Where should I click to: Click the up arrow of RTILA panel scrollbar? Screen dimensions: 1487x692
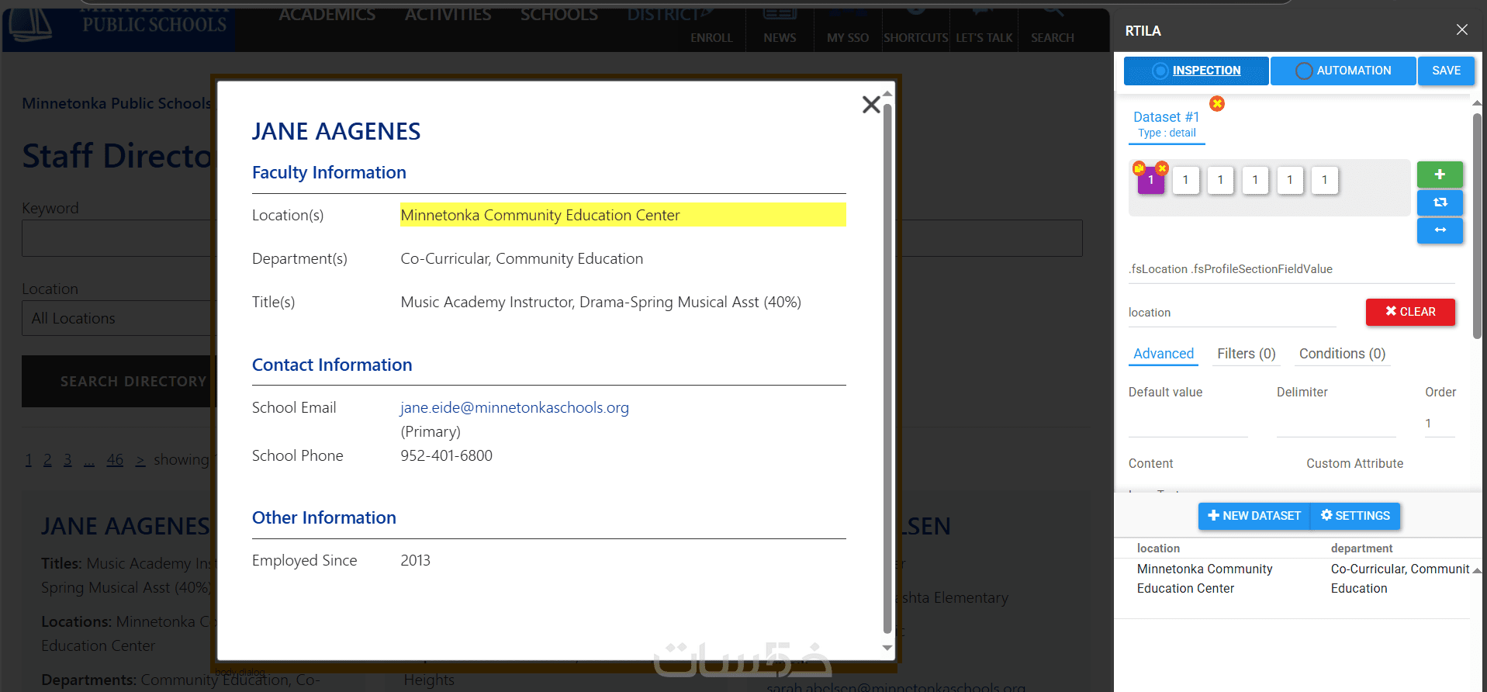[x=1477, y=104]
